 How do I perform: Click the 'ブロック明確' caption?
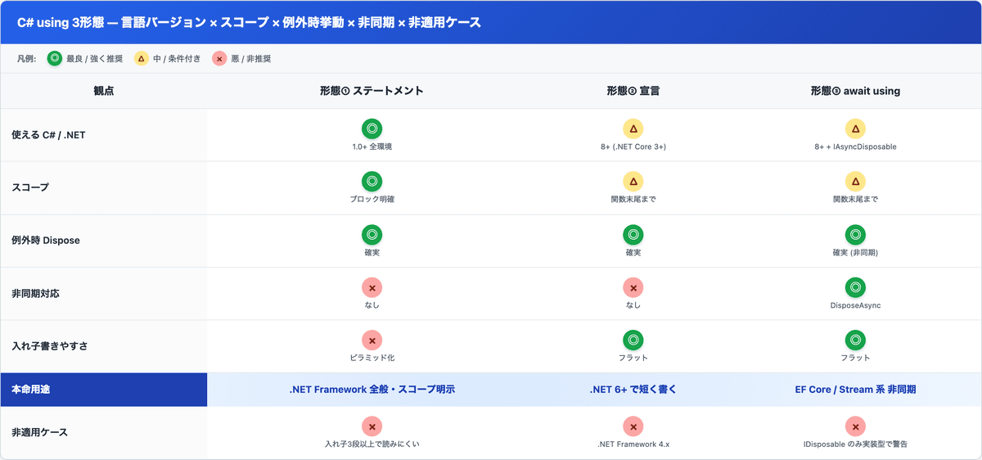(x=372, y=200)
